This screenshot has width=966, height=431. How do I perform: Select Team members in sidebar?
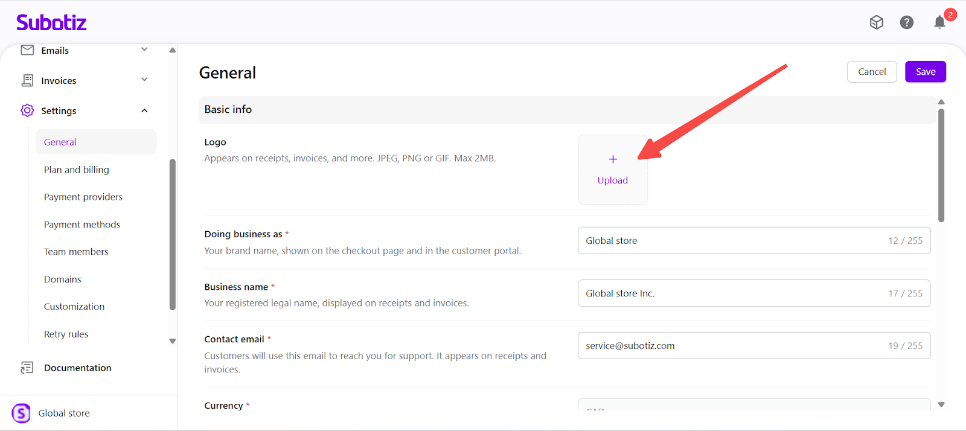76,252
